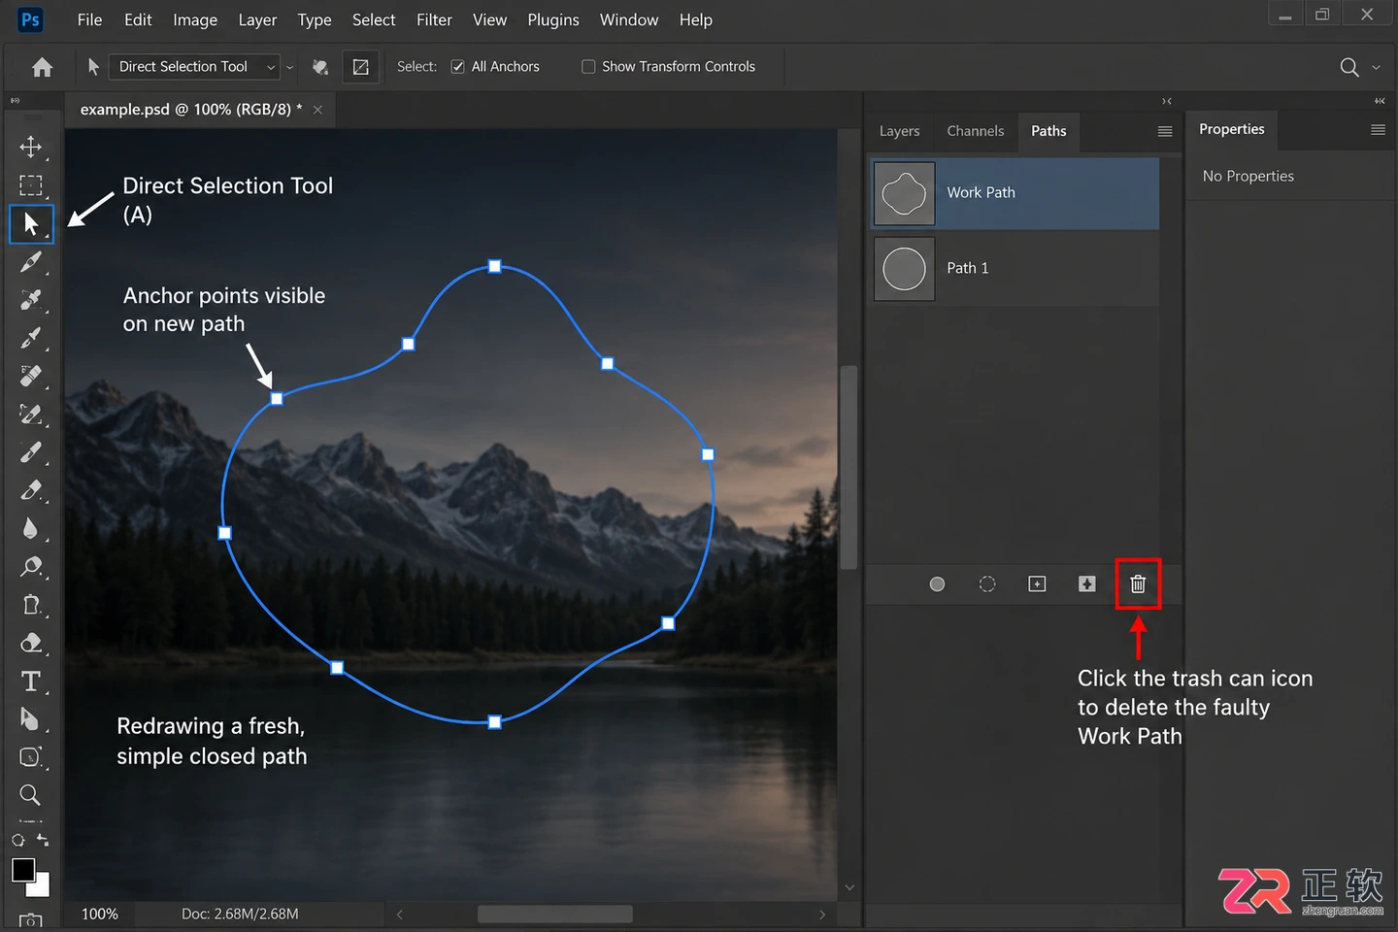Open the File menu
This screenshot has width=1398, height=932.
click(89, 19)
